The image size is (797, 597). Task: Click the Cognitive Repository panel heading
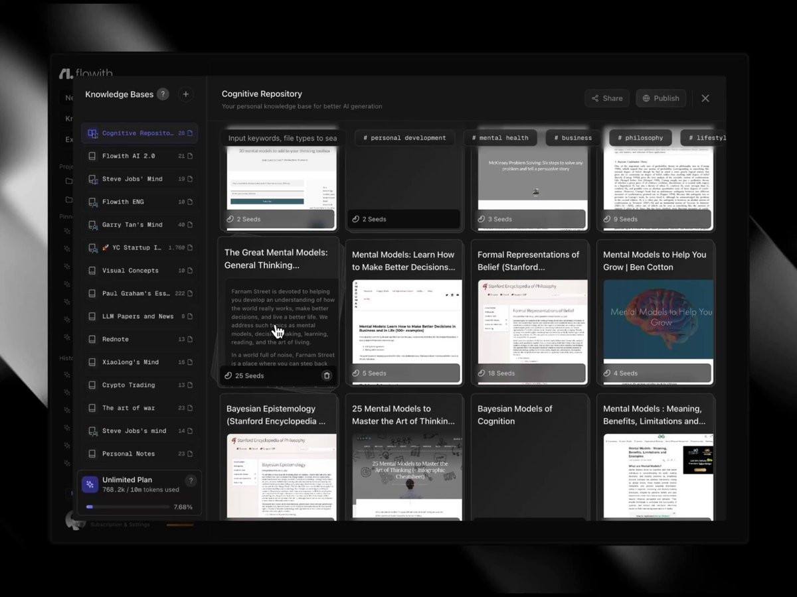coord(262,94)
